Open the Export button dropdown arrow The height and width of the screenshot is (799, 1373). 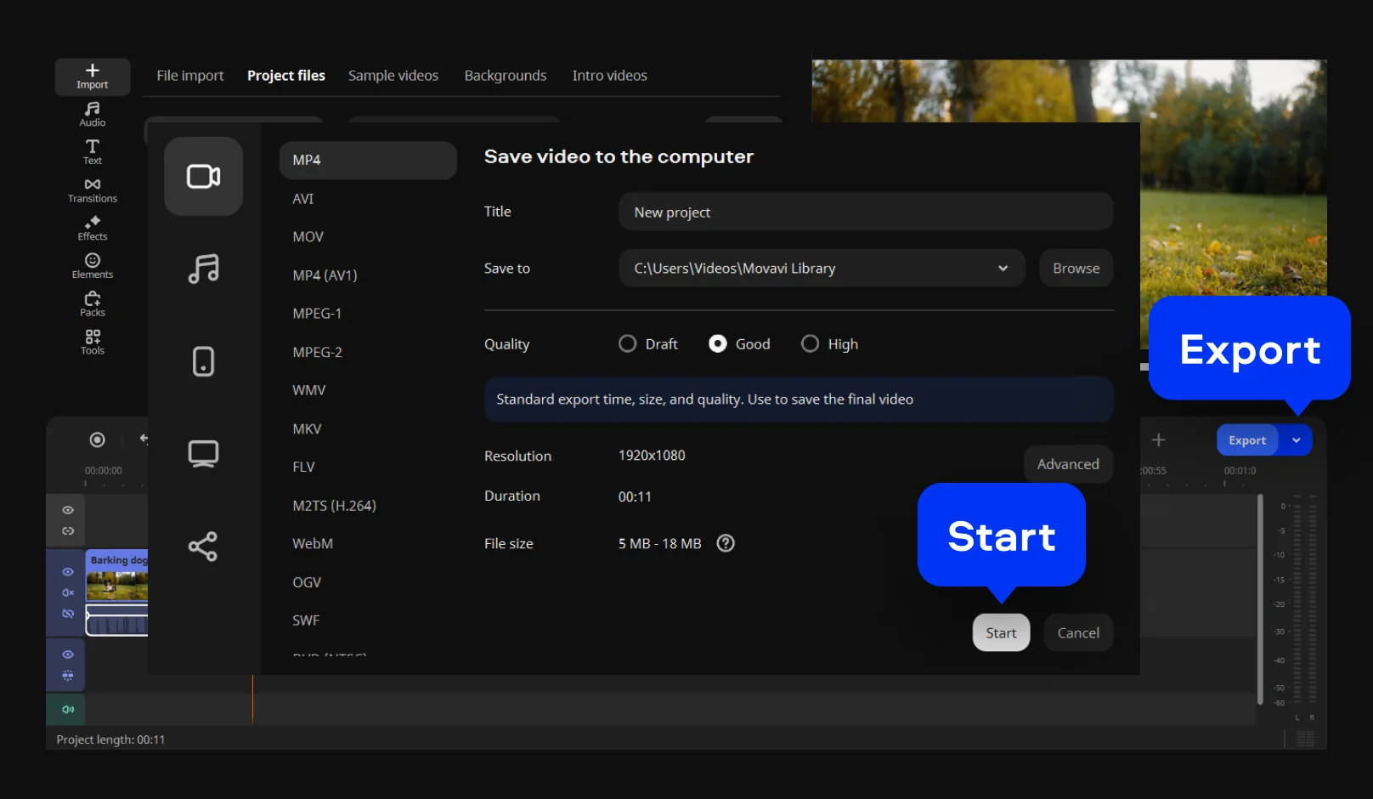(x=1297, y=440)
